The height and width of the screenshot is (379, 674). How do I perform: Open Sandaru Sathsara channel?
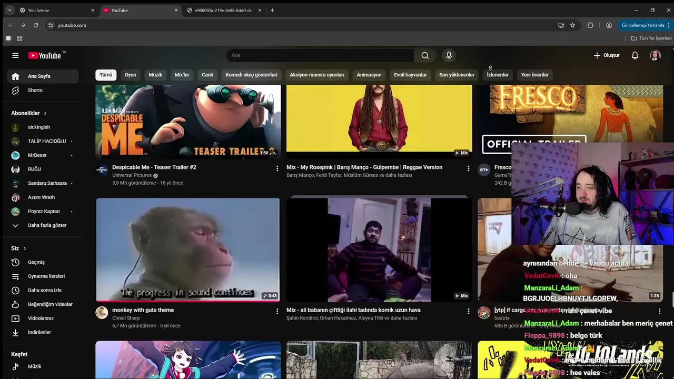click(x=43, y=183)
